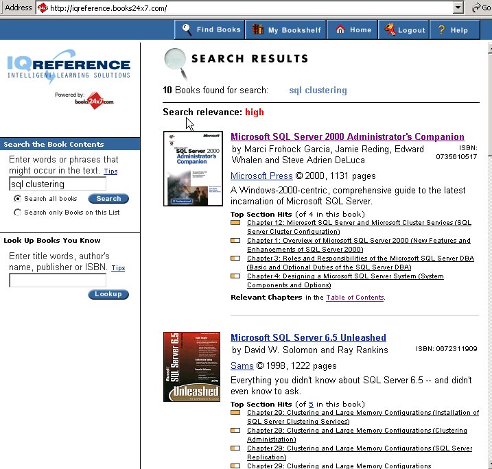
Task: Open Microsoft SQL Server 2000 Administrator's Companion link
Action: (347, 136)
